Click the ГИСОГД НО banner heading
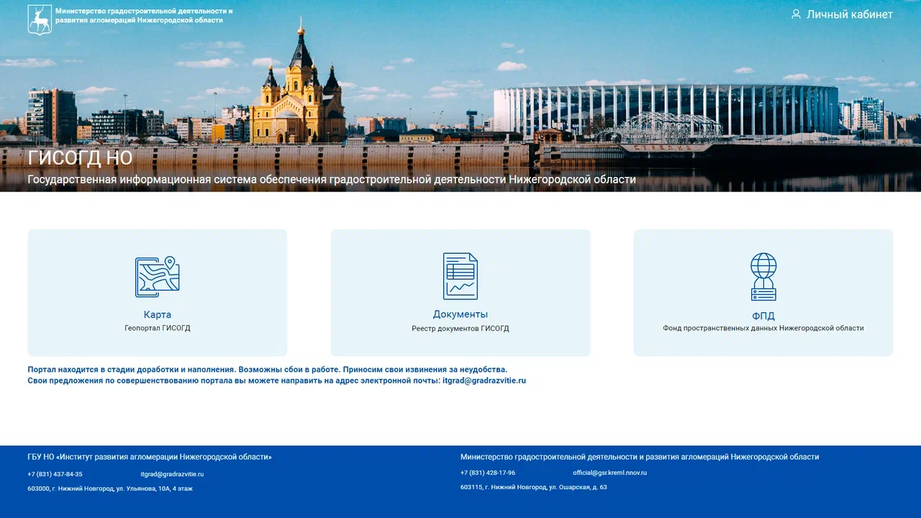The height and width of the screenshot is (518, 921). coord(80,158)
